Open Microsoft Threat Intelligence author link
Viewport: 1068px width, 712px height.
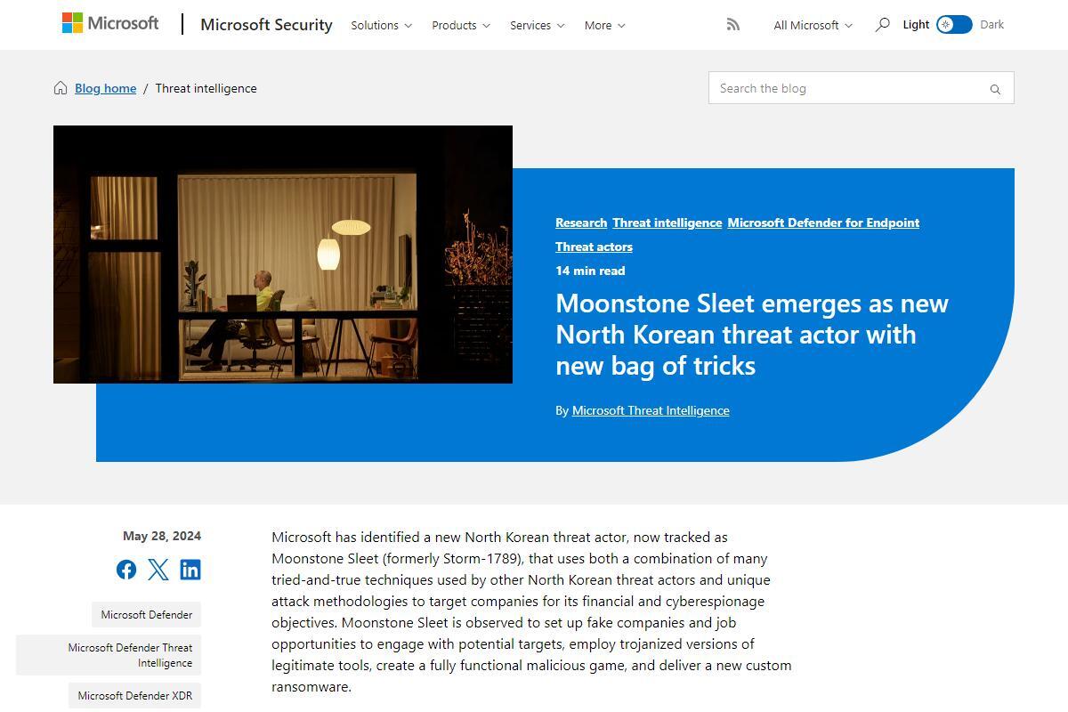651,410
